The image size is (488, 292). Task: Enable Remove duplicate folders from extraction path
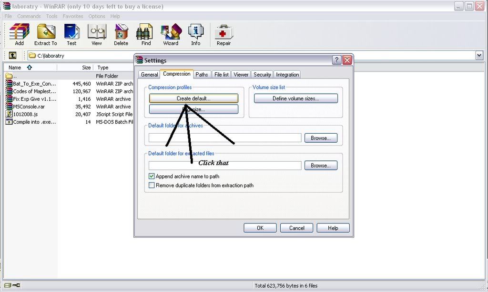(x=152, y=185)
